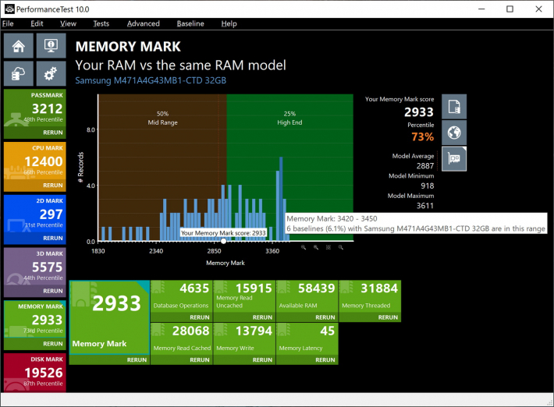Image resolution: width=554 pixels, height=407 pixels.
Task: Open the System Information monitor icon
Action: (x=51, y=47)
